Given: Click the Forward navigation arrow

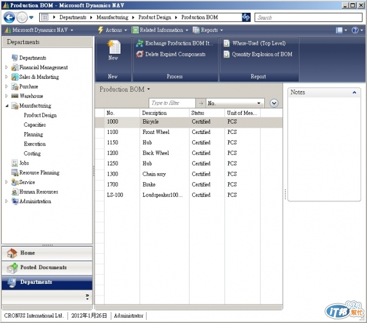Looking at the screenshot, I should [x=22, y=18].
